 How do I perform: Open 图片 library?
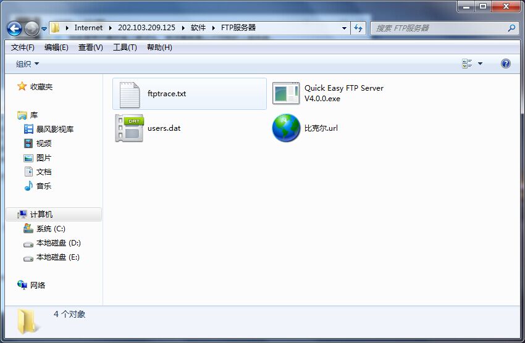(43, 158)
